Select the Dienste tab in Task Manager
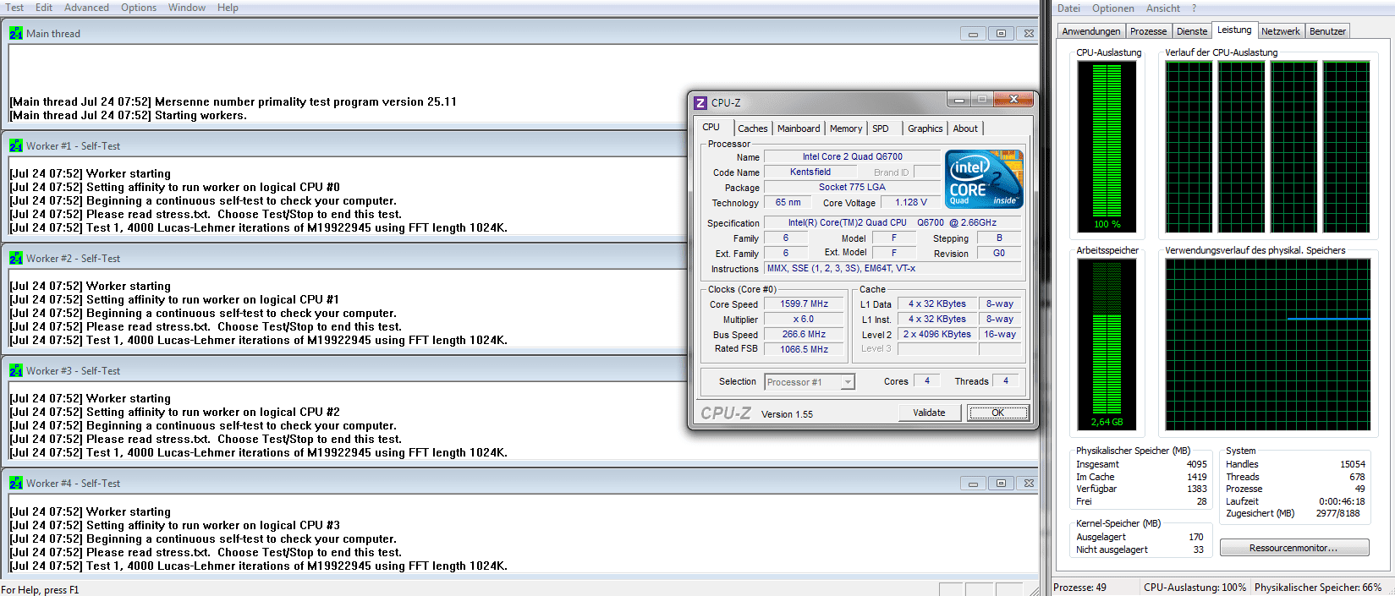The width and height of the screenshot is (1395, 596). pos(1192,31)
